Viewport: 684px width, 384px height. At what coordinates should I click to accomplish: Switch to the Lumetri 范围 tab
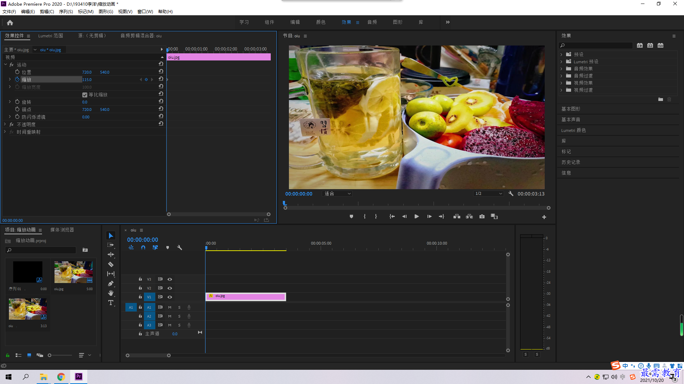[x=51, y=36]
